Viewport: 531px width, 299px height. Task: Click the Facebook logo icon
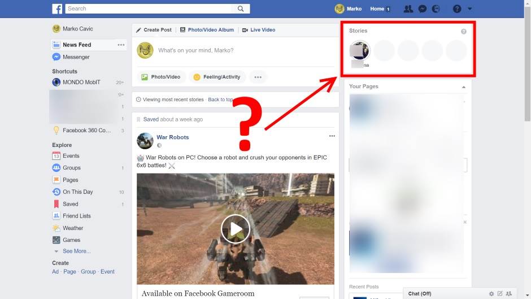pyautogui.click(x=57, y=8)
